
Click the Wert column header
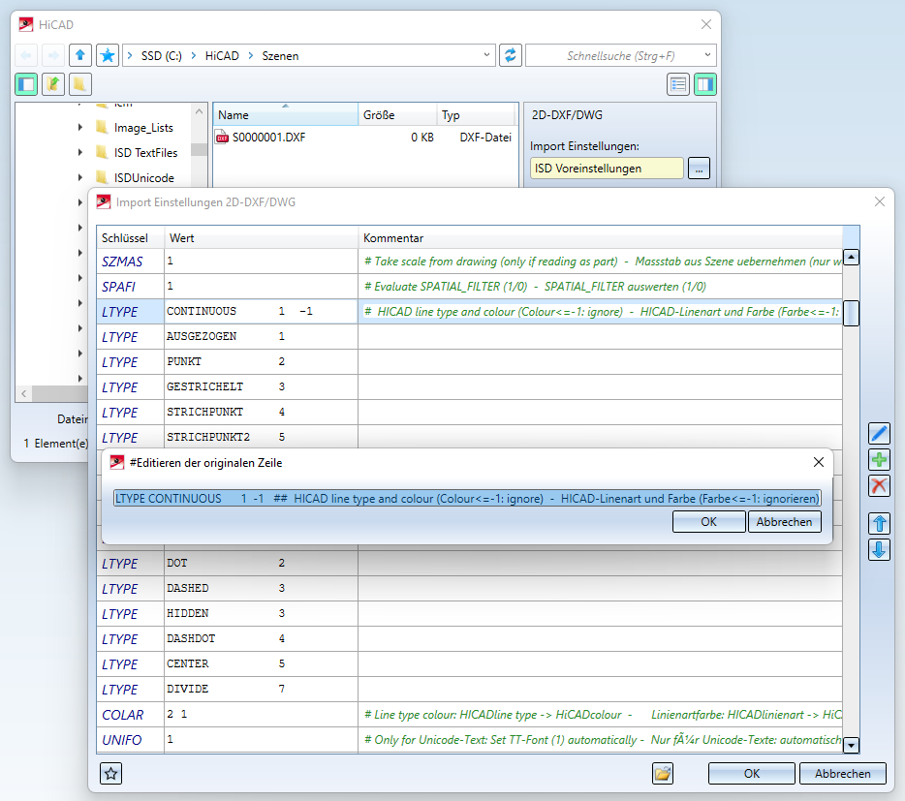[x=261, y=237]
